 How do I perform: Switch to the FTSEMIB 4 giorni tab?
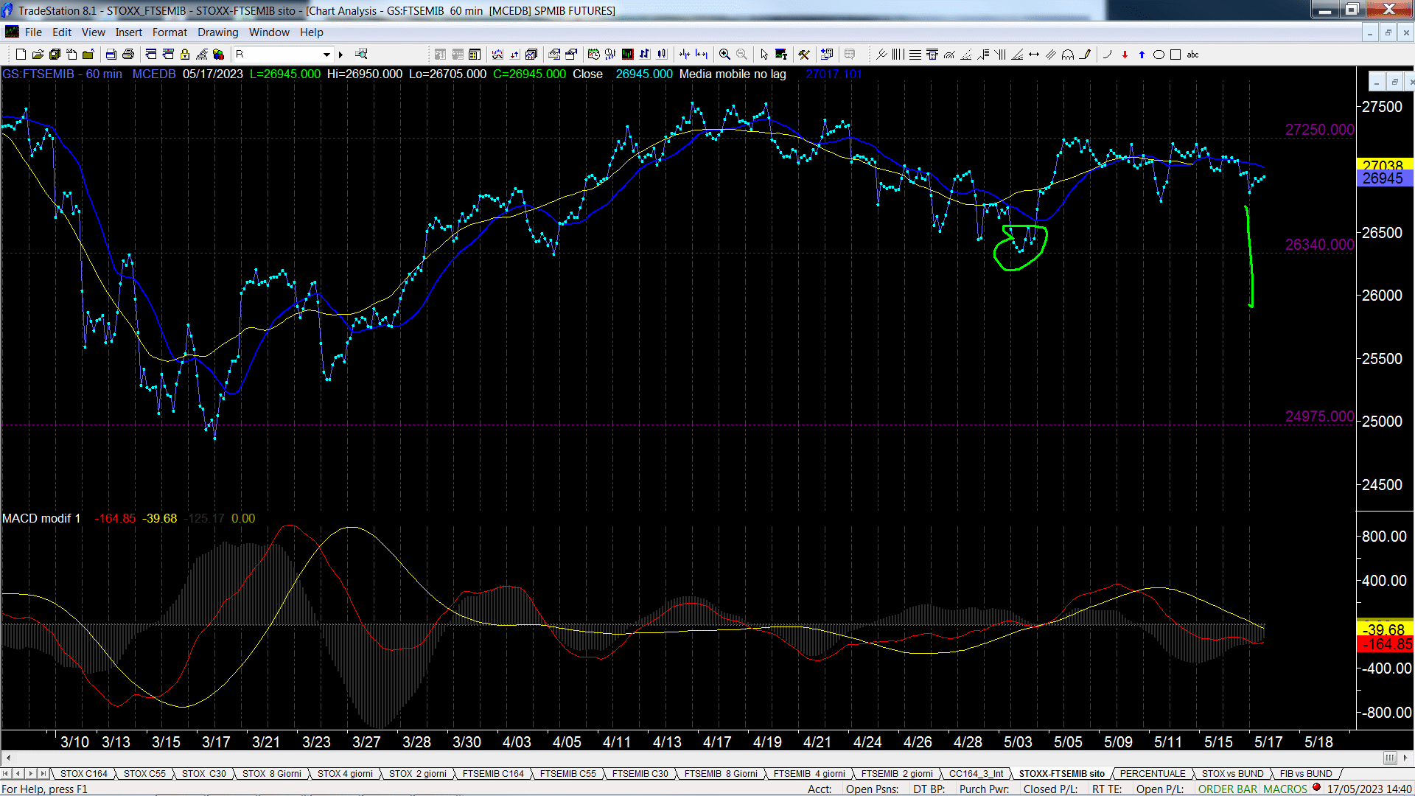[809, 773]
